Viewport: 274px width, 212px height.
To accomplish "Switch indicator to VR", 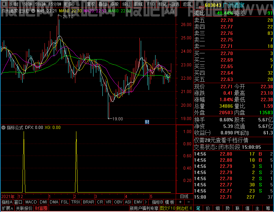I will pyautogui.click(x=108, y=202).
